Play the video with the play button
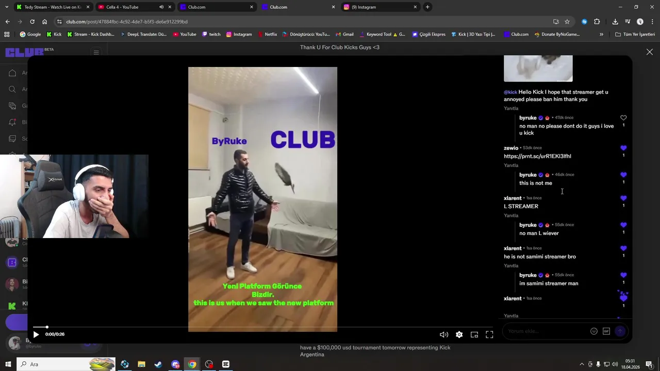Image resolution: width=660 pixels, height=371 pixels. point(36,334)
